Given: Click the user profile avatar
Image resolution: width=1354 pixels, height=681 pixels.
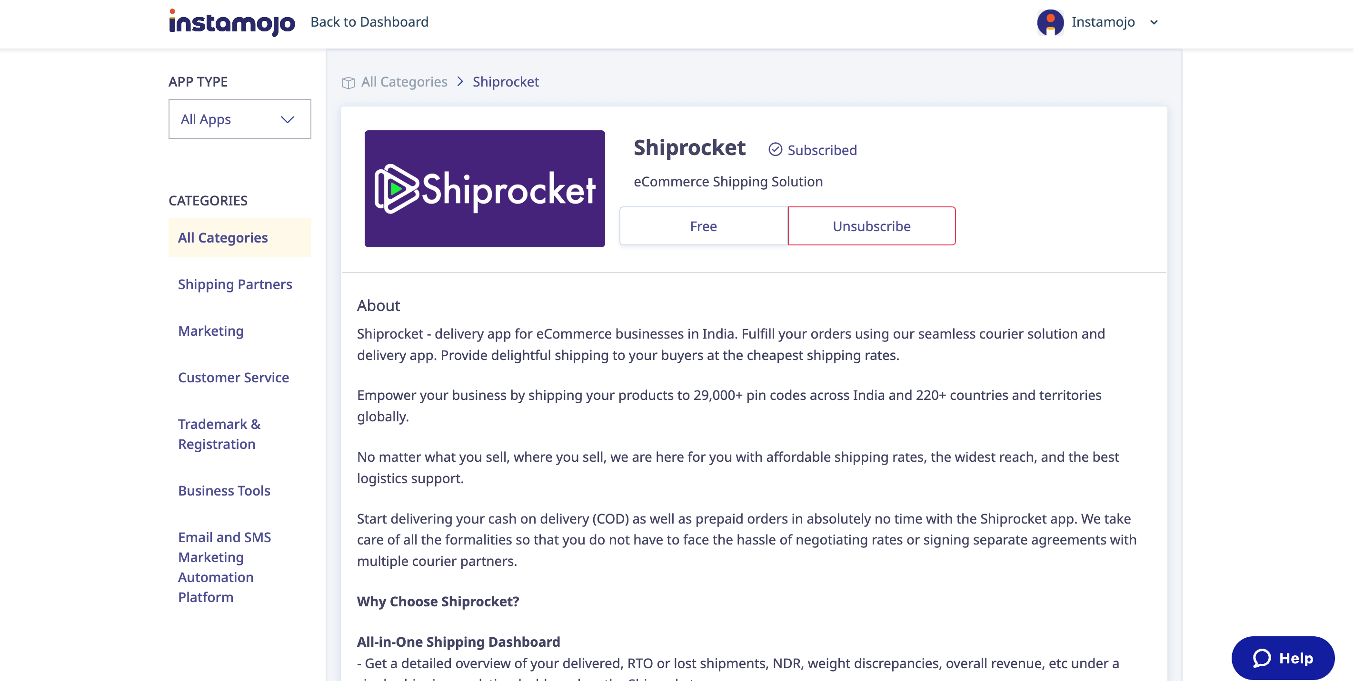Looking at the screenshot, I should (x=1050, y=22).
